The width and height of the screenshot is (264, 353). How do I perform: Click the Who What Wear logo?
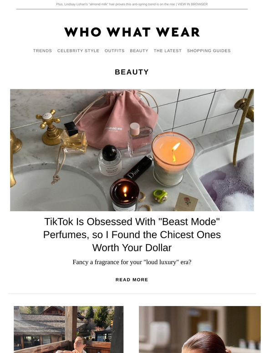point(132,32)
